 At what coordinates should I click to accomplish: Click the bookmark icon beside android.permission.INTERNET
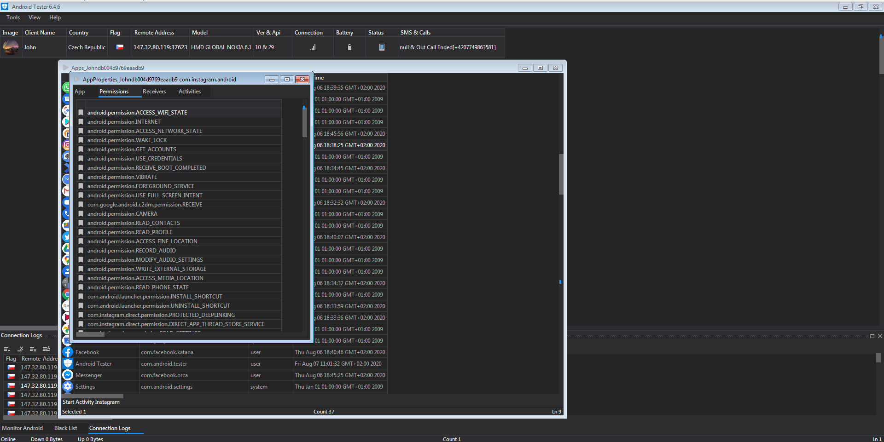click(x=81, y=122)
